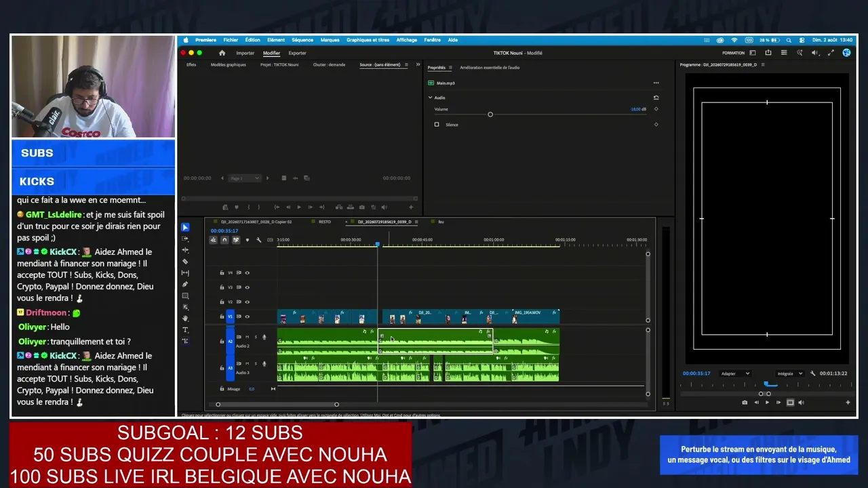Solo track Audio 3 with S
868x488 pixels.
tap(256, 363)
